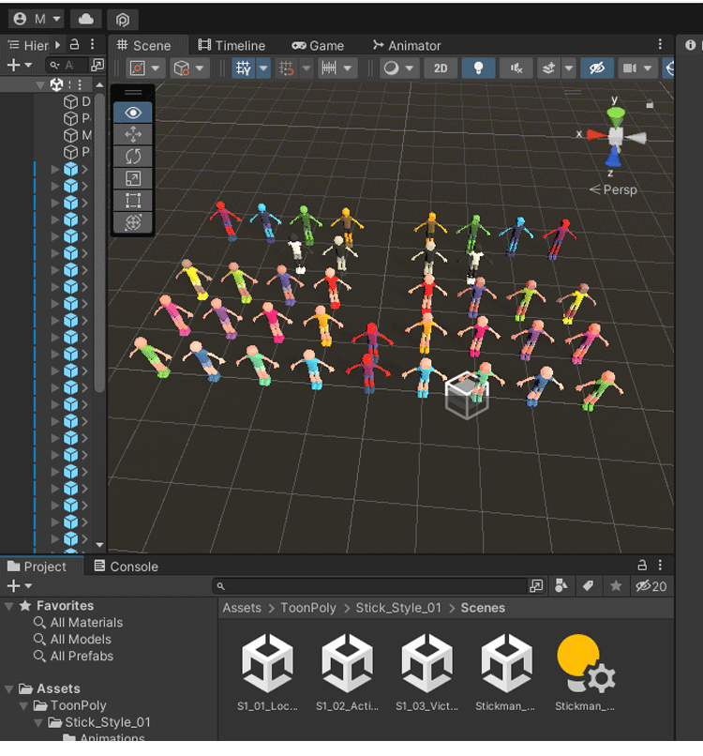The width and height of the screenshot is (703, 756).
Task: Select the Scale tool in scene overlay
Action: (132, 178)
